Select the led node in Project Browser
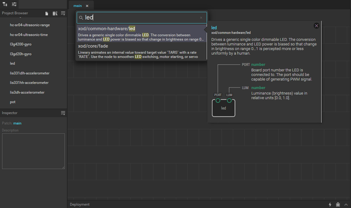The width and height of the screenshot is (351, 208). [x=12, y=63]
